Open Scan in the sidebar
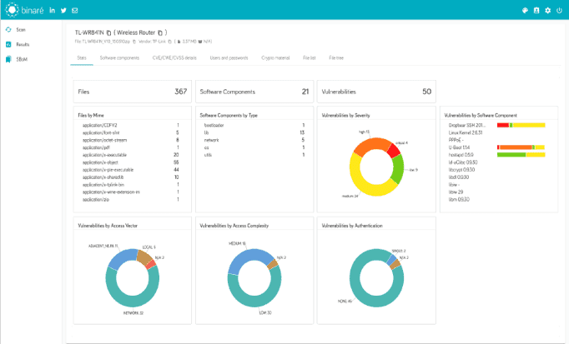 tap(20, 29)
